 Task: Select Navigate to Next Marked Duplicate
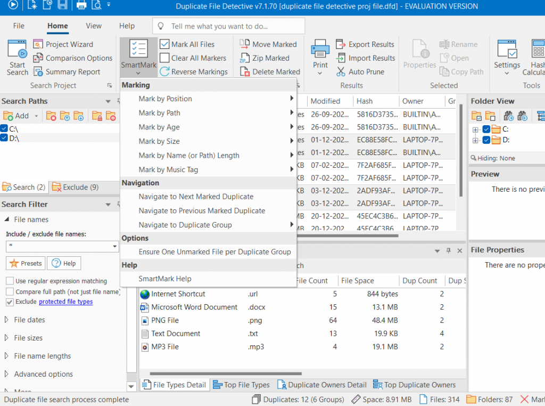tap(208, 197)
